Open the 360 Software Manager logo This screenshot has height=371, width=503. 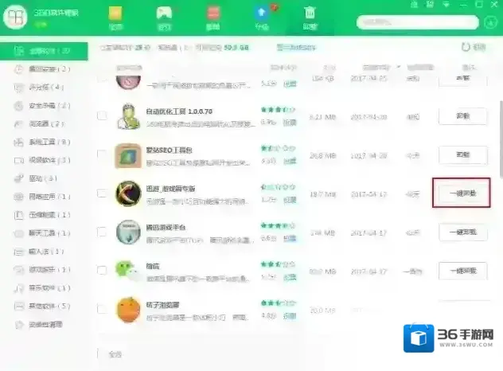[15, 18]
